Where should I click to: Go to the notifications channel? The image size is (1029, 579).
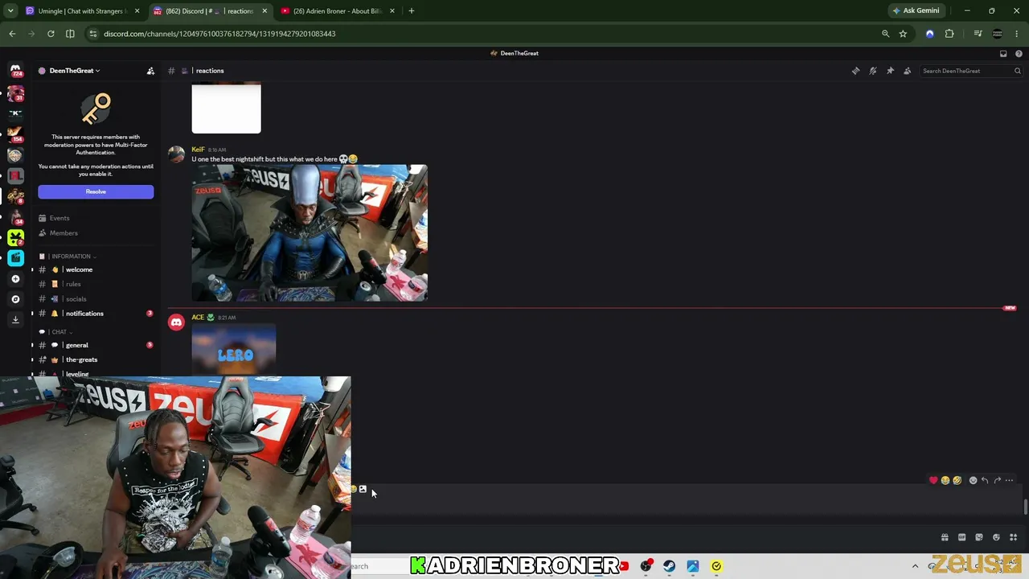(95, 314)
